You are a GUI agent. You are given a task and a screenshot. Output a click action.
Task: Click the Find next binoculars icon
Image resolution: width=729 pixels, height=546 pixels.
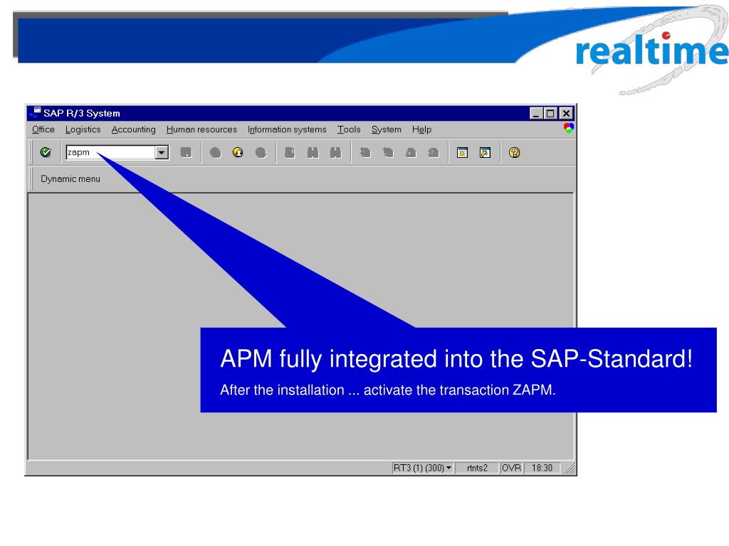pyautogui.click(x=336, y=152)
